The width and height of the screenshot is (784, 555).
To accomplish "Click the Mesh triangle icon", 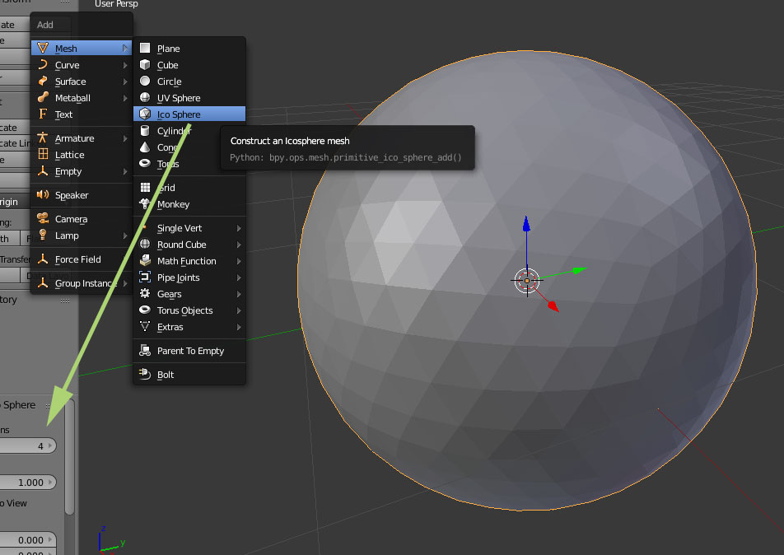I will tap(43, 48).
